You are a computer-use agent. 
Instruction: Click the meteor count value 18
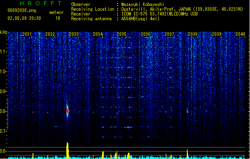(x=58, y=18)
